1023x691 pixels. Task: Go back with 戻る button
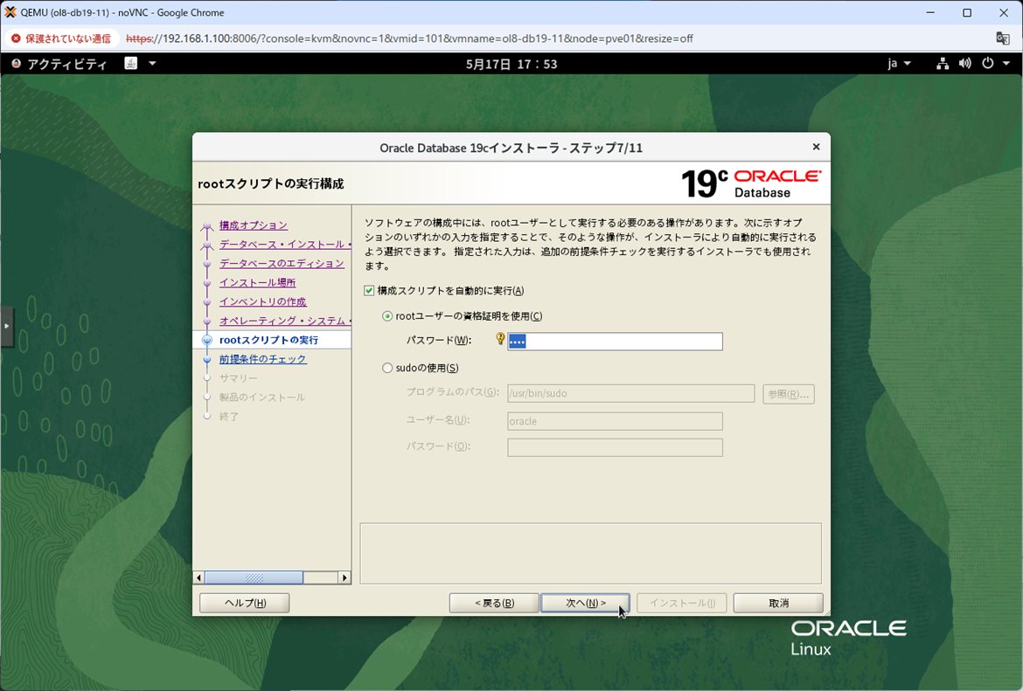click(x=494, y=603)
